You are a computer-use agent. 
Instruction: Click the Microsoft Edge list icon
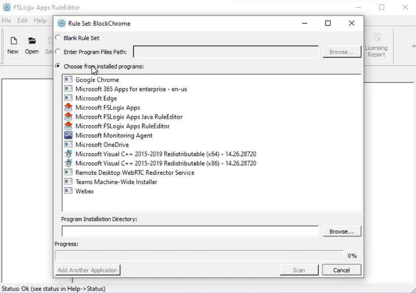point(68,98)
